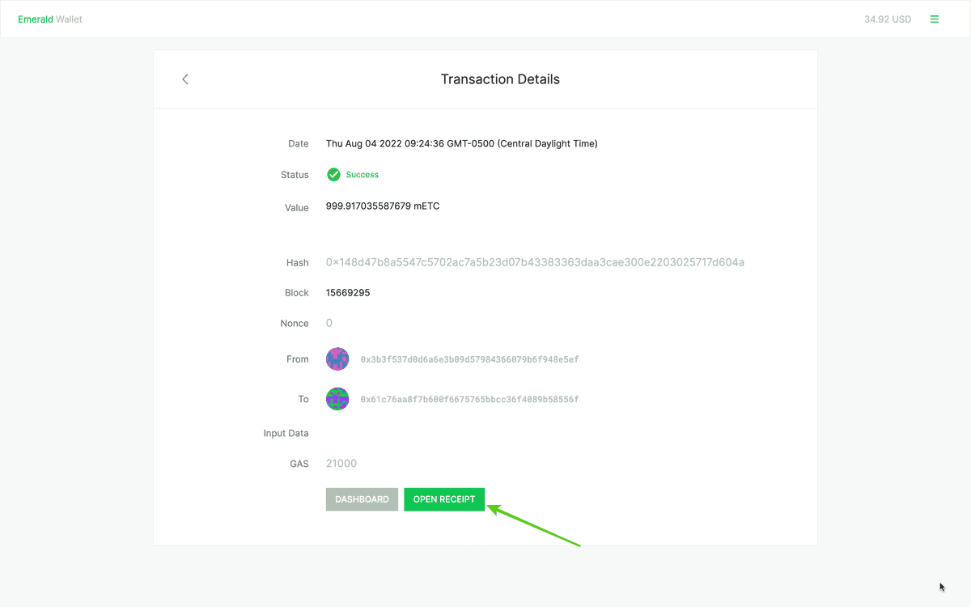Viewport: 971px width, 607px height.
Task: Click the recipient address starting 0x61c7
Action: (x=469, y=400)
